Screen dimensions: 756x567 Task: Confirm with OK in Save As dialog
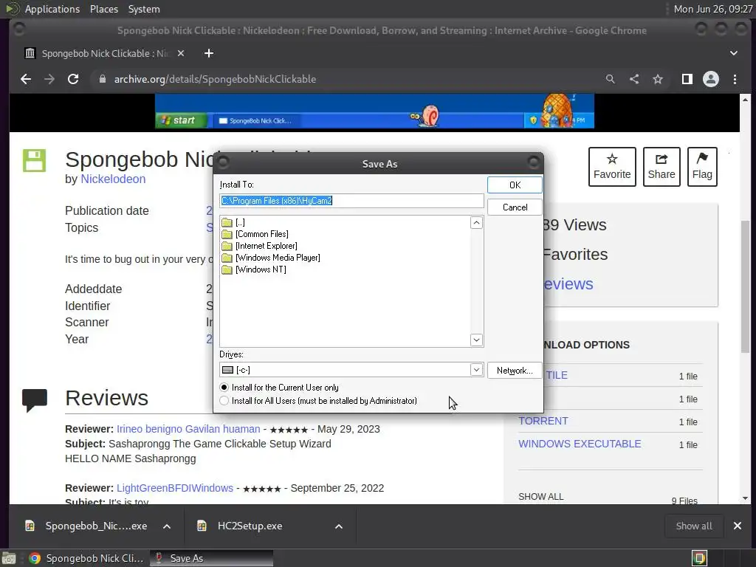pyautogui.click(x=515, y=185)
